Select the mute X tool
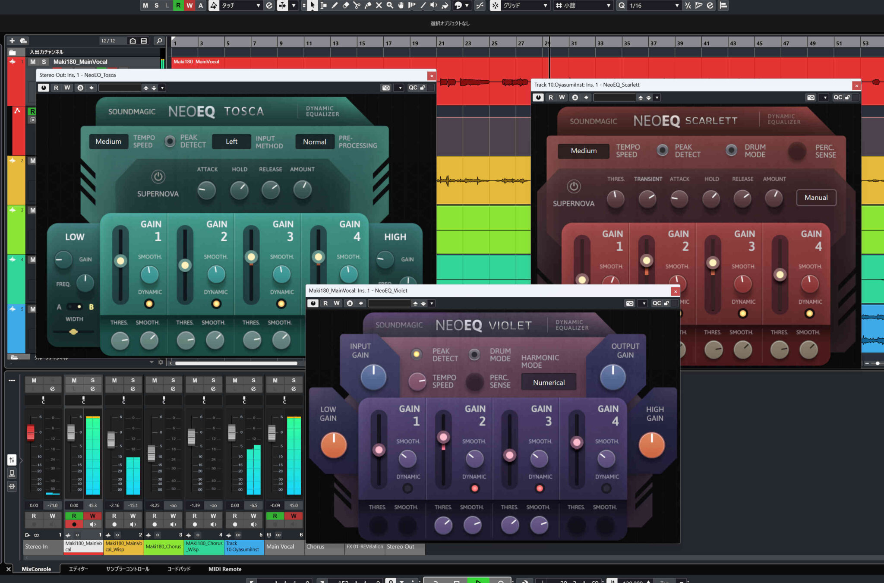Screen dimensions: 884x583 pos(379,5)
